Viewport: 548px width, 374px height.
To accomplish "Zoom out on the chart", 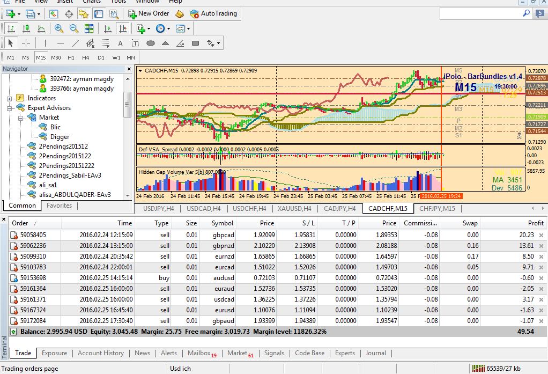I will pyautogui.click(x=74, y=28).
